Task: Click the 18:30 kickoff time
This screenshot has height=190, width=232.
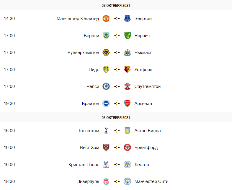Action: tap(9, 181)
